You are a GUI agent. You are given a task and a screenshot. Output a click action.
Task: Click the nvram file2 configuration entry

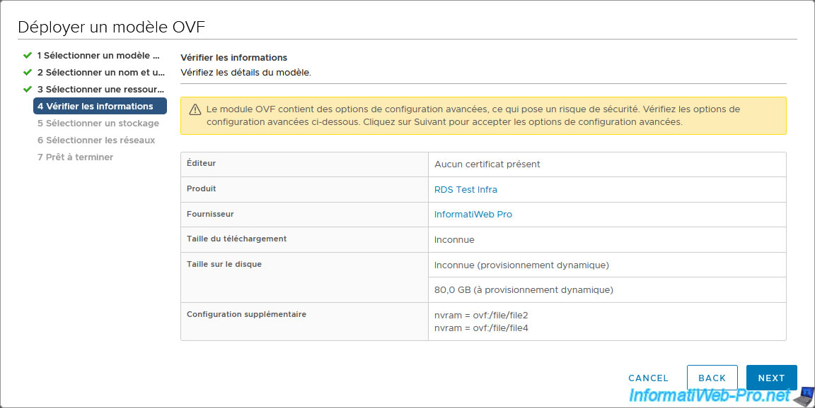pyautogui.click(x=481, y=315)
